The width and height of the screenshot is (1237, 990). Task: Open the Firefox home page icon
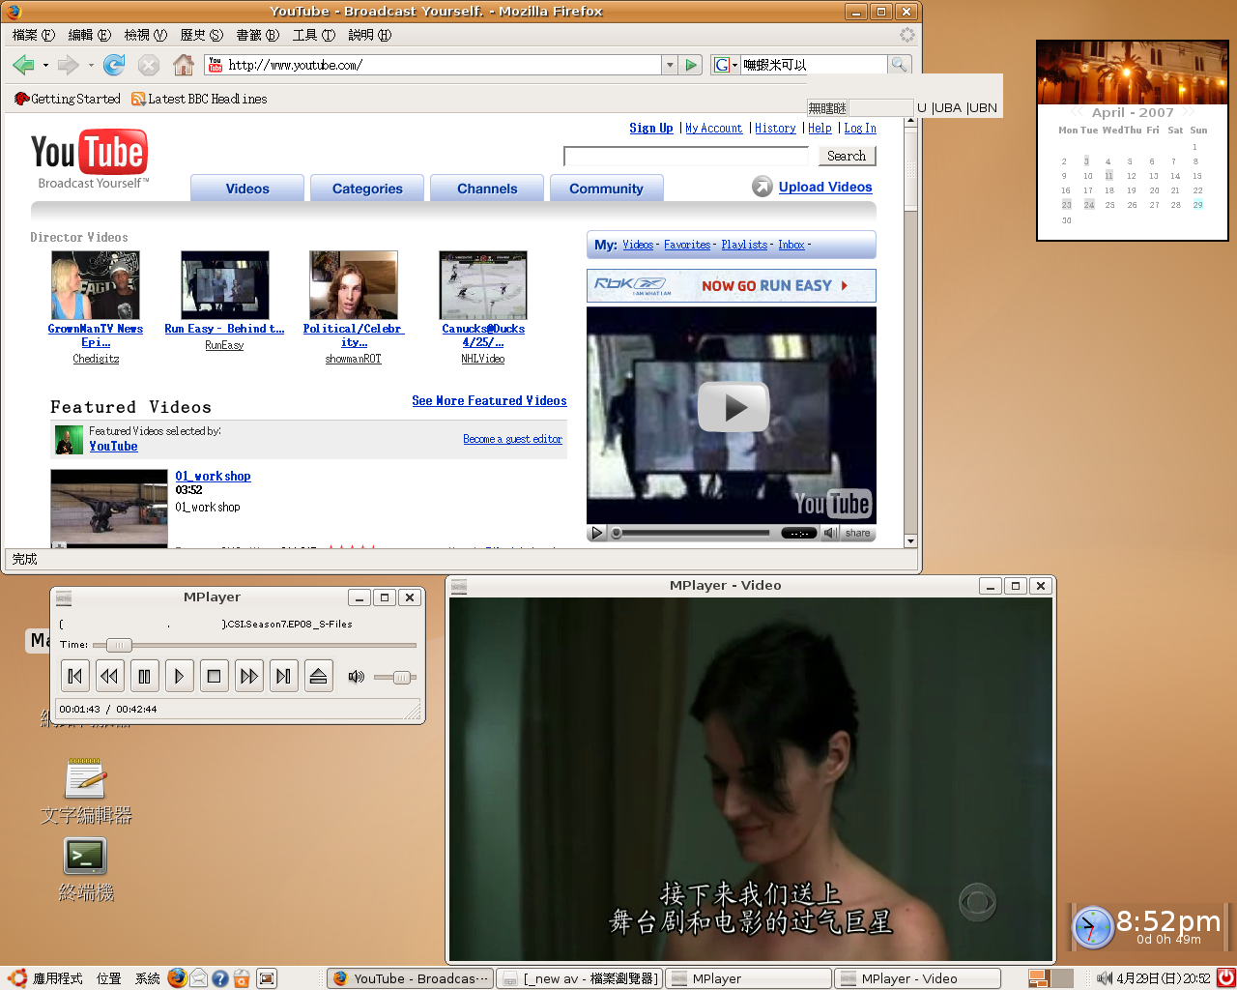(183, 65)
